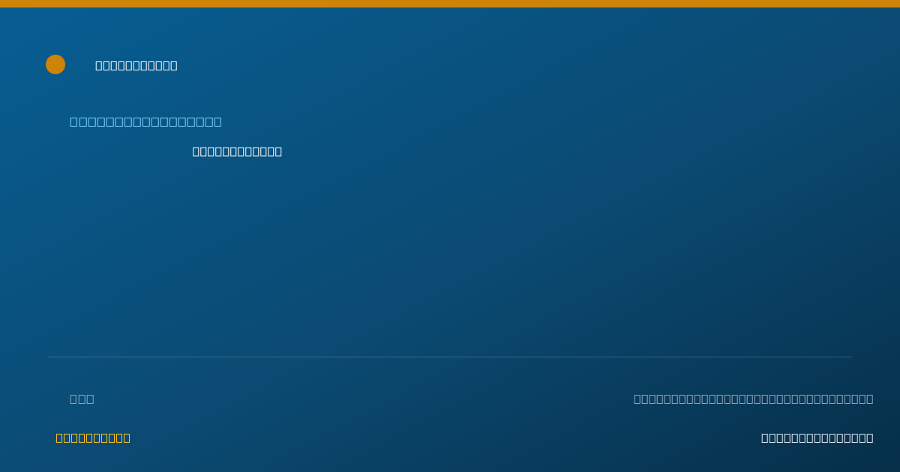This screenshot has height=472, width=900.
Task: Click the orange circle logo
Action: coord(55,64)
